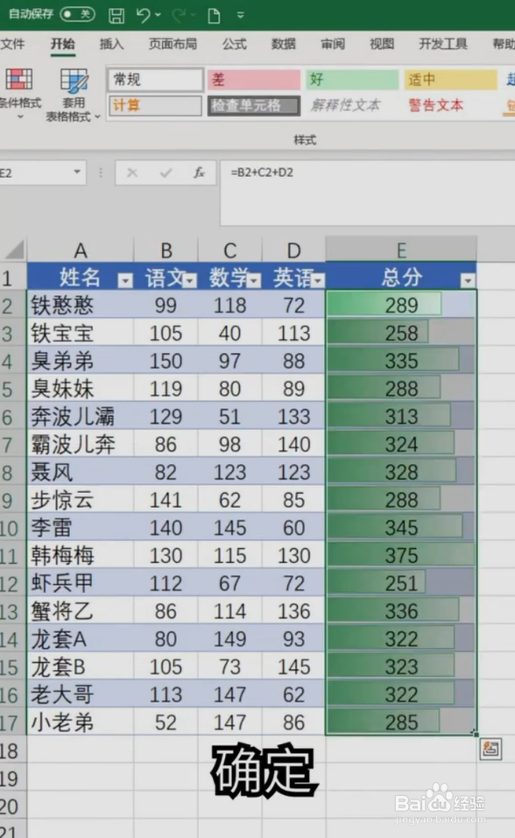Image resolution: width=515 pixels, height=838 pixels.
Task: Click the Select All corner triangle
Action: click(x=14, y=250)
